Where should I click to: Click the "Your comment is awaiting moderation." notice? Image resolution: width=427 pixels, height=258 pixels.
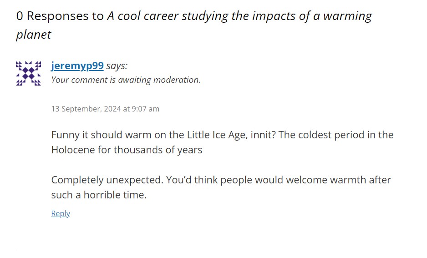pyautogui.click(x=126, y=80)
